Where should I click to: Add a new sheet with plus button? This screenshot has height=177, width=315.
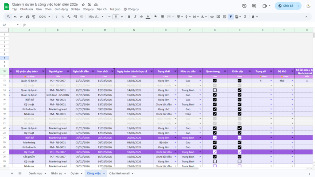point(12,173)
